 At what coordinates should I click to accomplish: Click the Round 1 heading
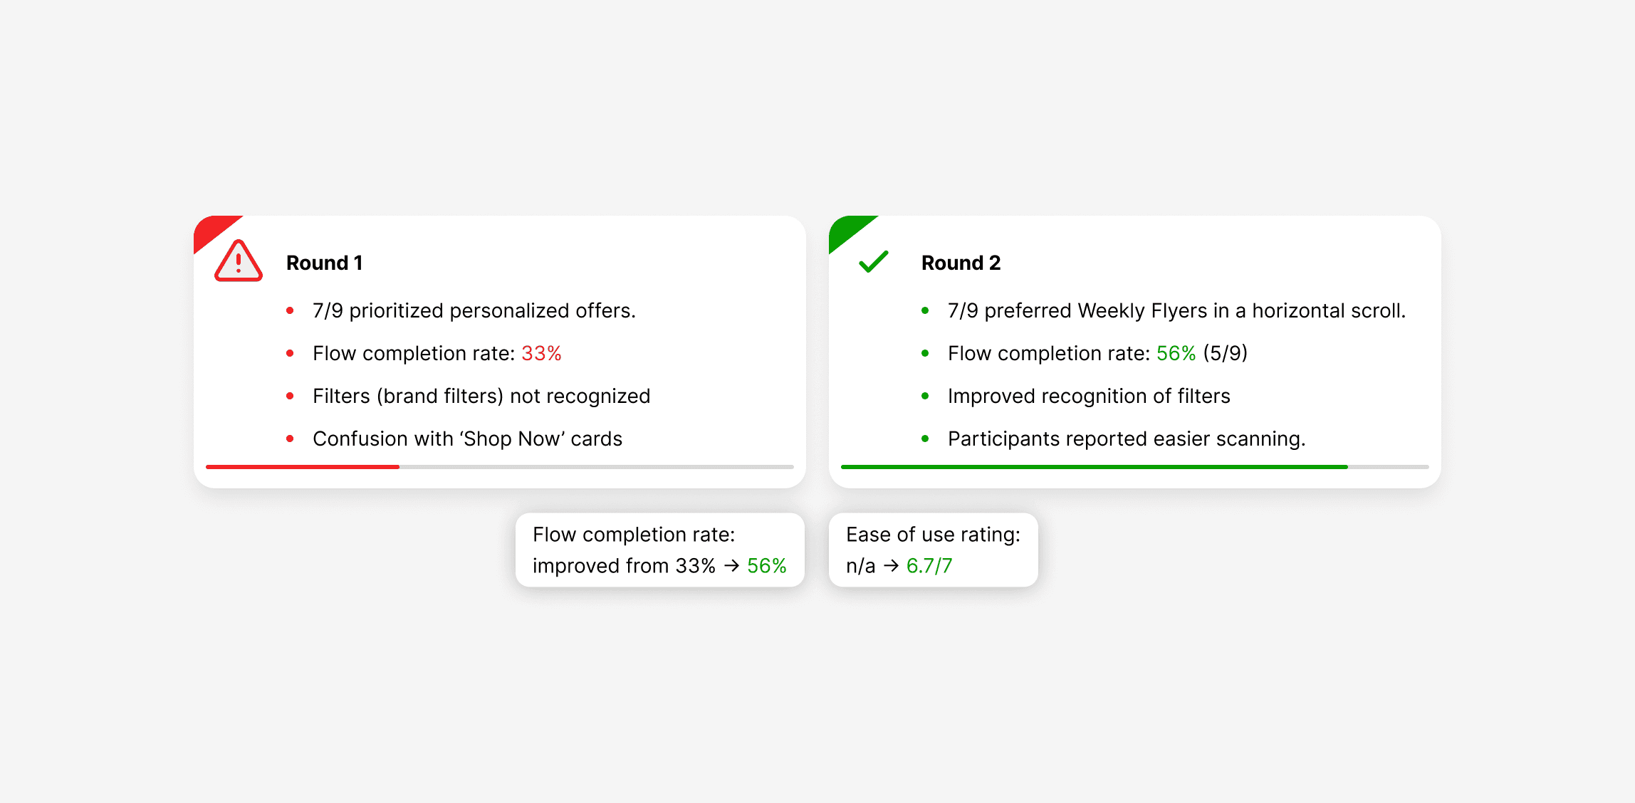(x=324, y=263)
